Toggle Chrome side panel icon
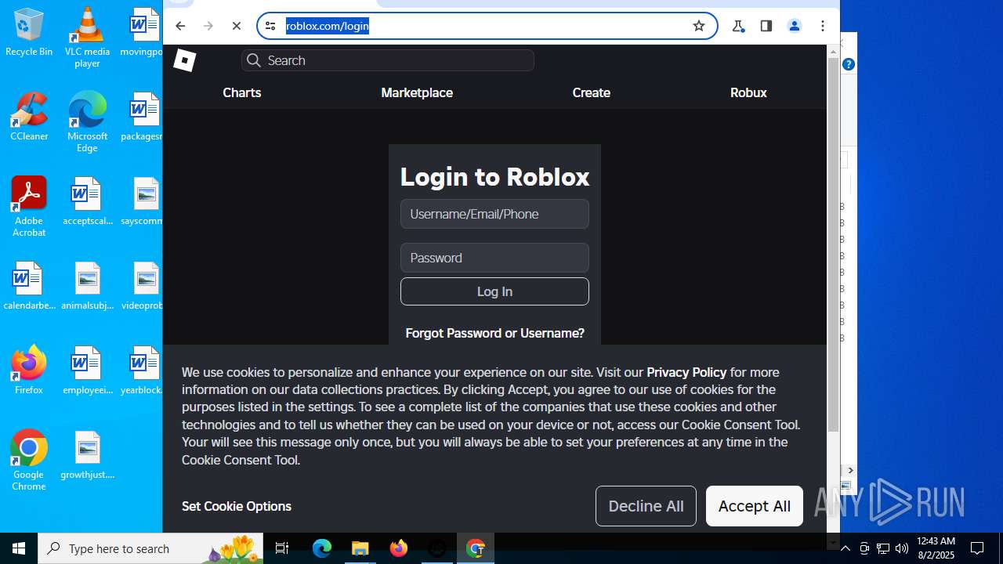Viewport: 1003px width, 564px height. [766, 26]
